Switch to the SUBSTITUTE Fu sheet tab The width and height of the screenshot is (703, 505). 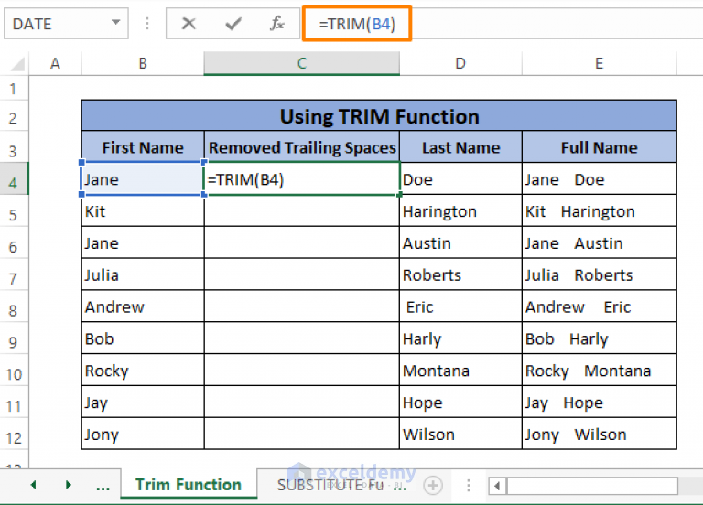(x=330, y=485)
